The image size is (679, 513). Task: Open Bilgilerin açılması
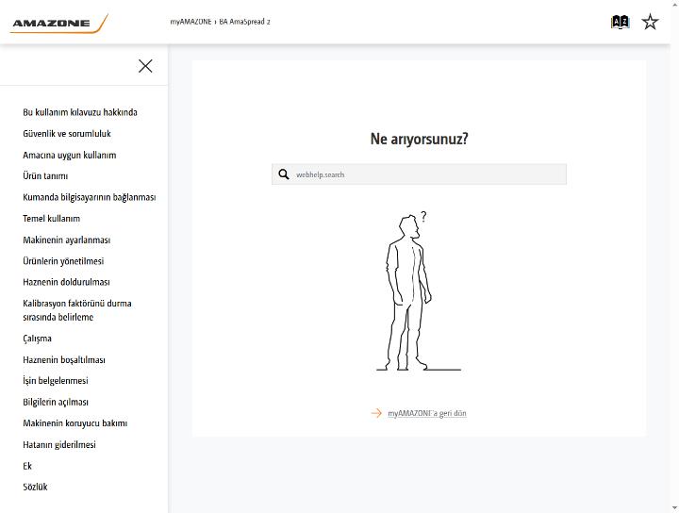56,402
